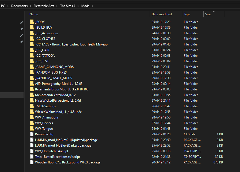Click the _BUILD_BUY folder icon

(x=32, y=27)
